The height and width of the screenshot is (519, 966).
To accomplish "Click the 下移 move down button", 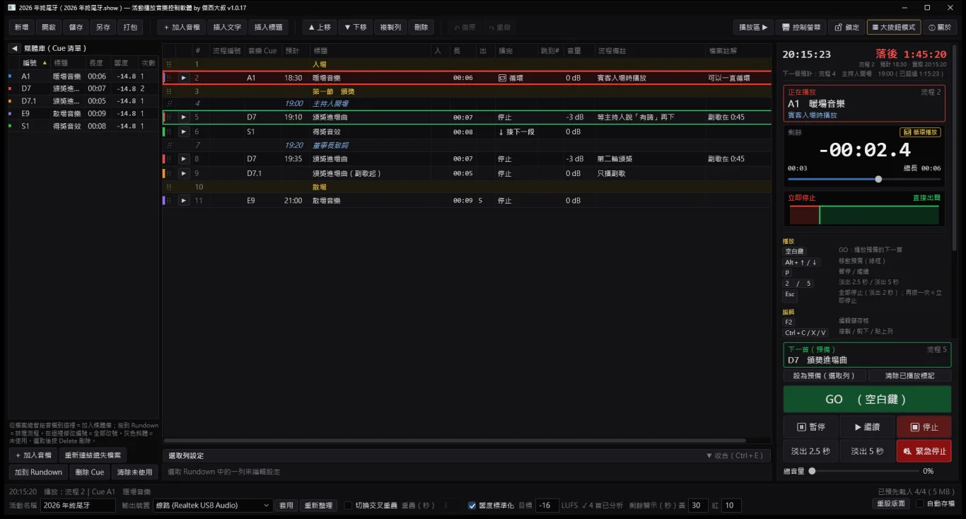I will [x=356, y=28].
